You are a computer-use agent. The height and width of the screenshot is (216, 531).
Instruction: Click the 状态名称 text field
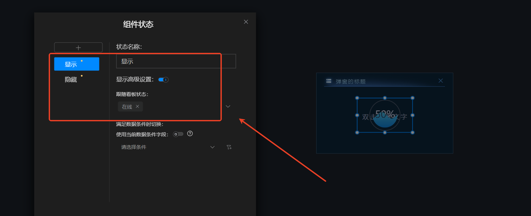(176, 61)
